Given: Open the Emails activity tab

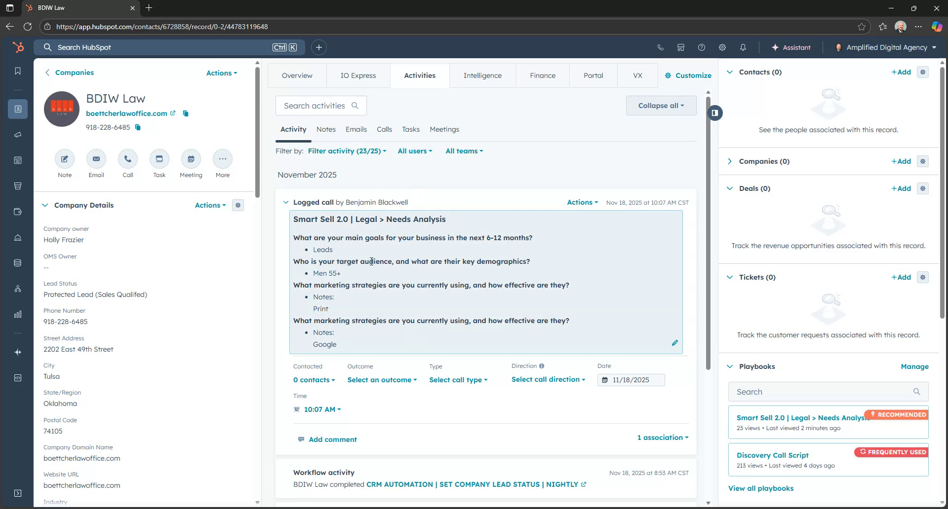Looking at the screenshot, I should coord(356,129).
